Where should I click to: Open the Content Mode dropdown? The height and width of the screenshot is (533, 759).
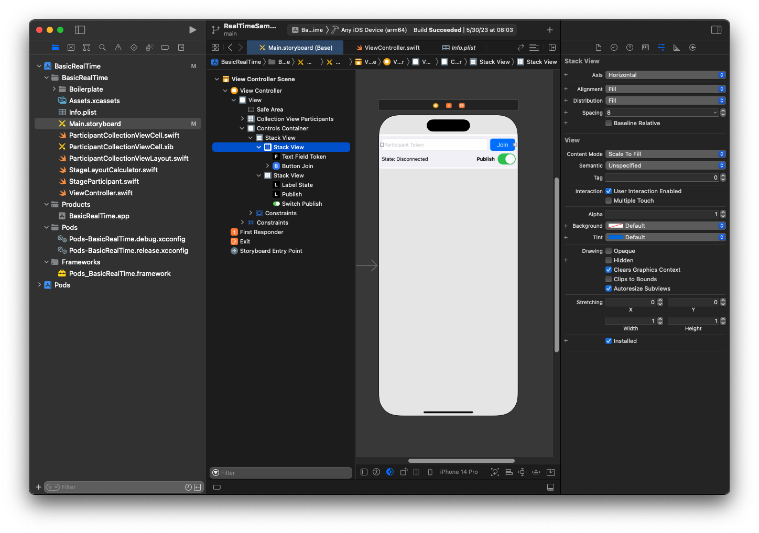(665, 153)
